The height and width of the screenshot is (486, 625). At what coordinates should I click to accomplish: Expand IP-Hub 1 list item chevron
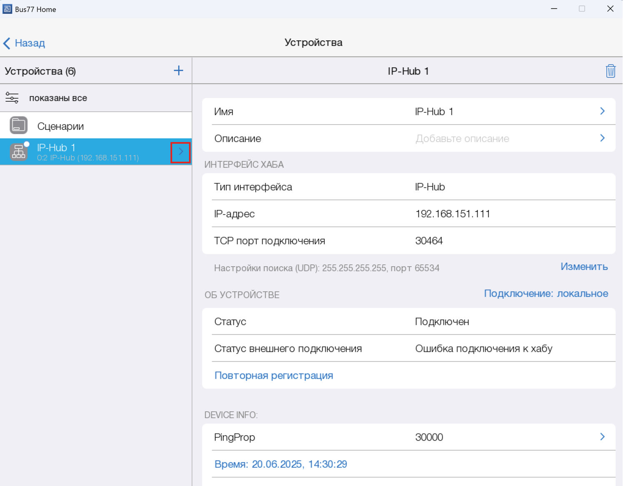[180, 152]
